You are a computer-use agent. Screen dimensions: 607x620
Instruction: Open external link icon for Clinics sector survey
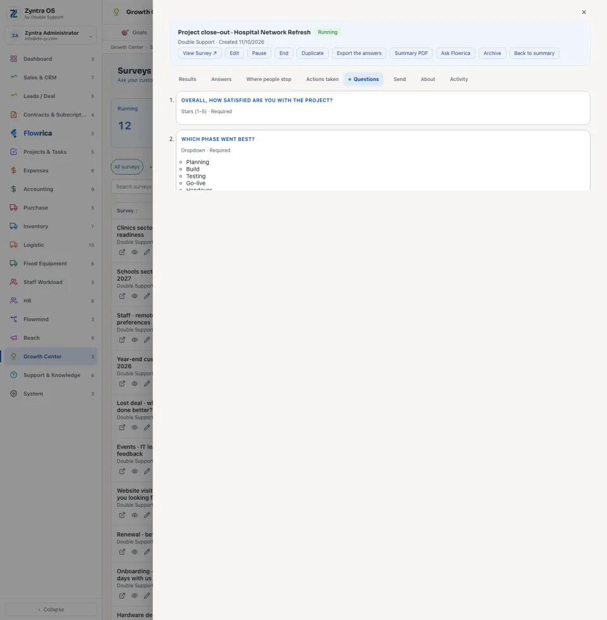click(x=122, y=252)
